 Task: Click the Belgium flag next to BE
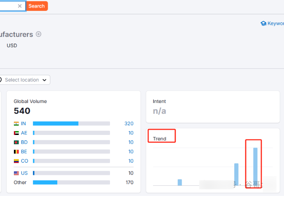16,151
